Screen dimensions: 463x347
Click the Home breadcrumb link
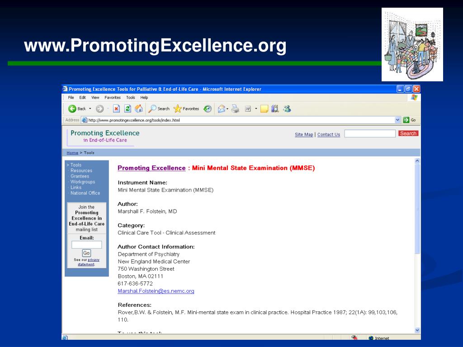point(72,153)
